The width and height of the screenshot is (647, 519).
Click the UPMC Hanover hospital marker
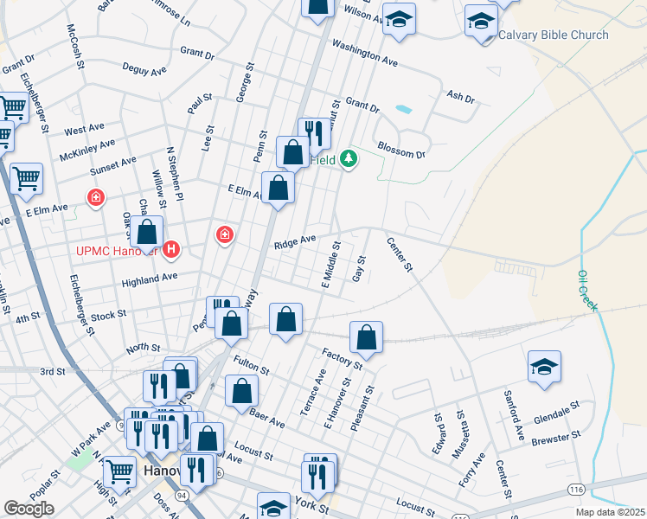(x=171, y=251)
